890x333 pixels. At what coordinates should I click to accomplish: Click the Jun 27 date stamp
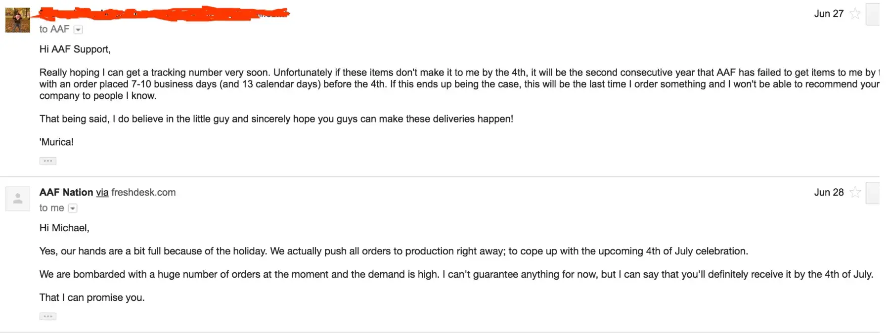[829, 14]
